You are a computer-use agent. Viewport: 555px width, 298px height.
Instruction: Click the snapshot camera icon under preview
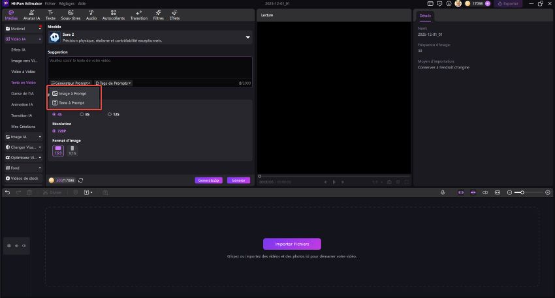389,182
